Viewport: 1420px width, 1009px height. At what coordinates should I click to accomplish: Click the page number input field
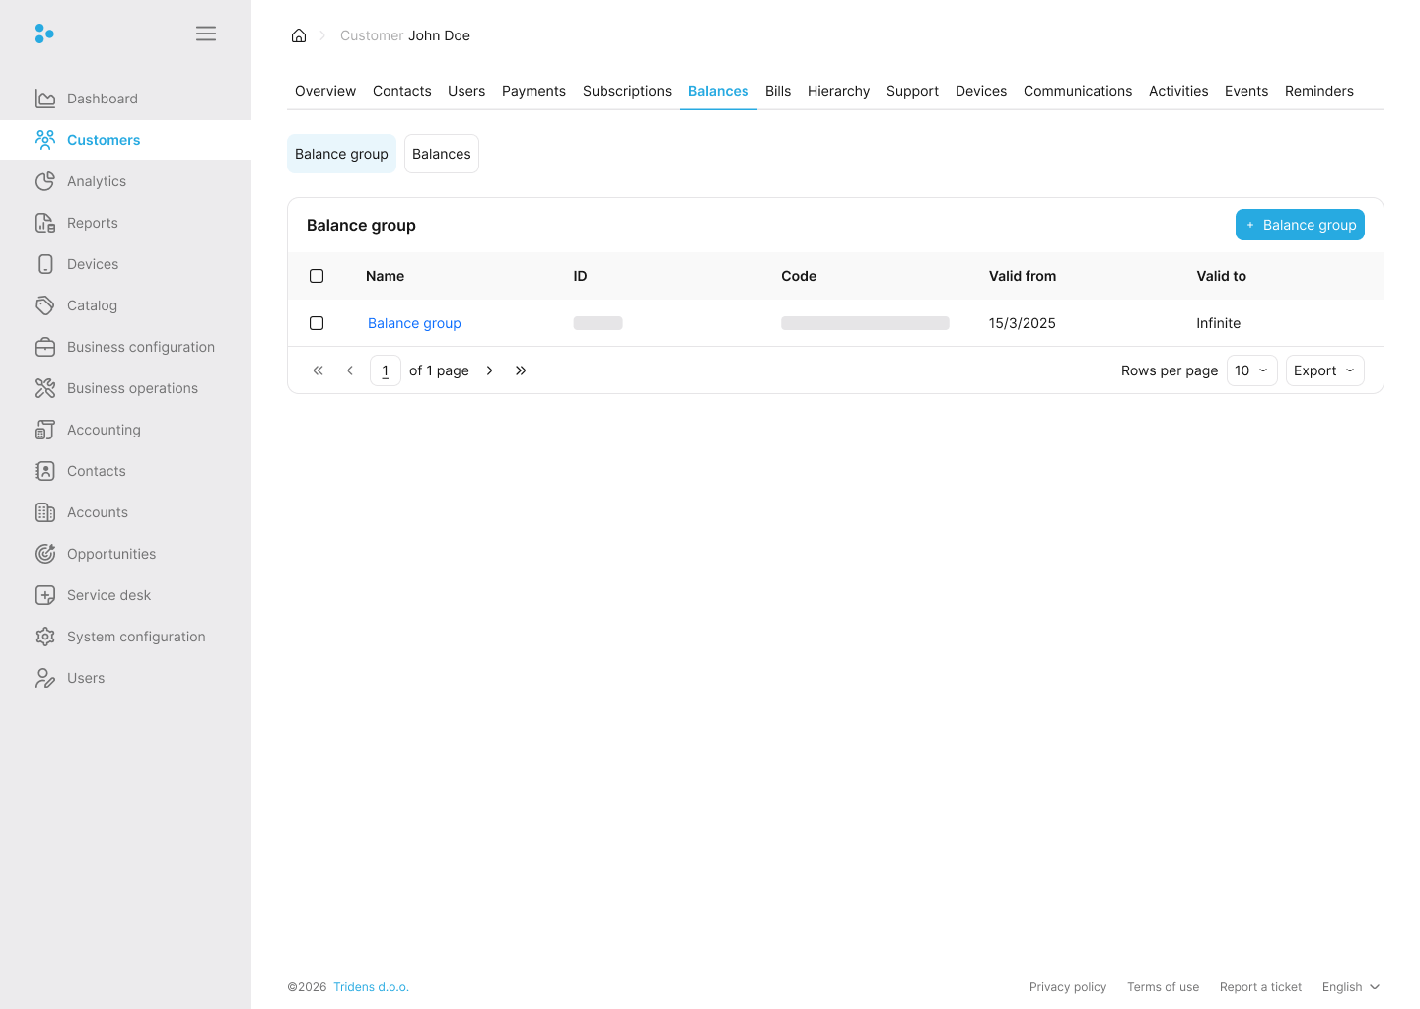tap(386, 370)
